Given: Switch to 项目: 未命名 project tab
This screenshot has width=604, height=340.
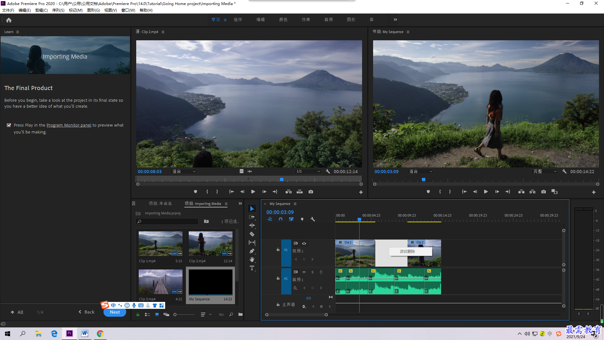Looking at the screenshot, I should click(160, 203).
